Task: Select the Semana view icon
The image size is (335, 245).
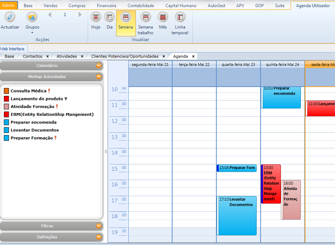Action: (126, 18)
